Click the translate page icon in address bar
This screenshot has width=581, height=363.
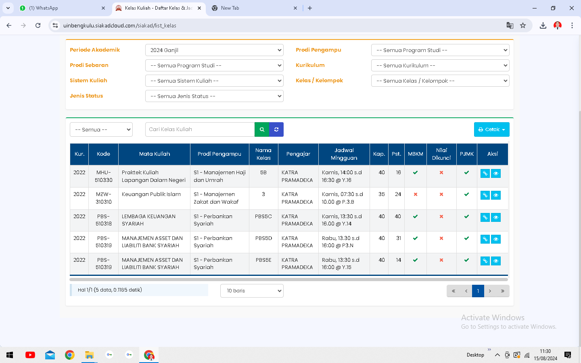[510, 25]
